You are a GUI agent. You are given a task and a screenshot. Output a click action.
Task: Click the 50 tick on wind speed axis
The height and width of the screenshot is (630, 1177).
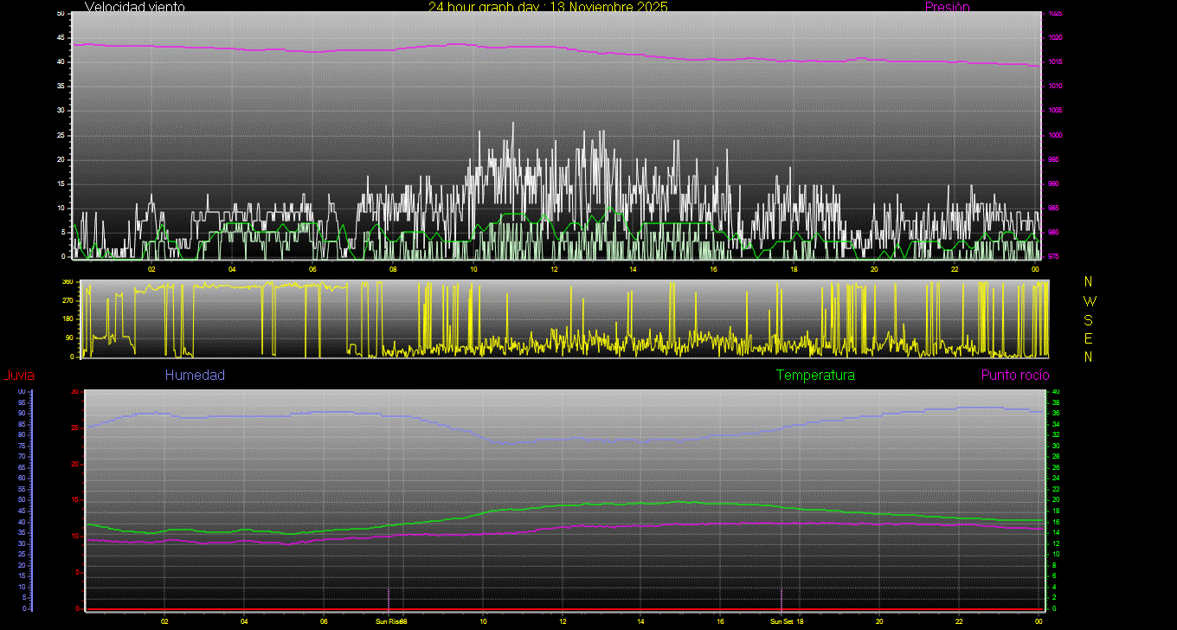[61, 14]
